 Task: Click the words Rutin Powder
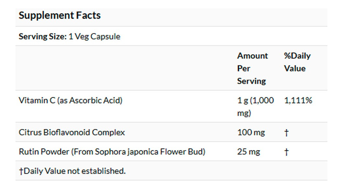(x=44, y=151)
